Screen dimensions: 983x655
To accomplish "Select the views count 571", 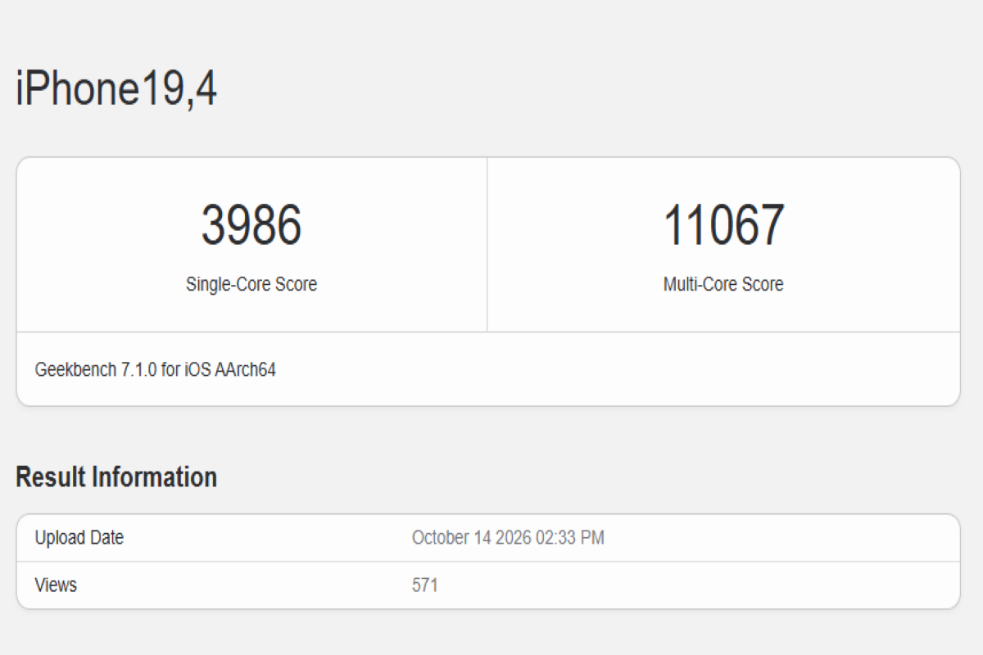I will click(x=425, y=585).
